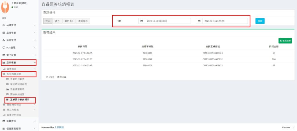Select the 今天 quick date filter
This screenshot has height=131, width=297.
pyautogui.click(x=48, y=21)
